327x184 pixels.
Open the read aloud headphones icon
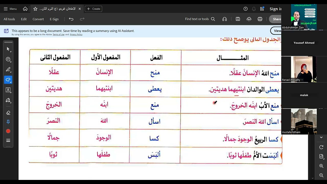point(225,19)
